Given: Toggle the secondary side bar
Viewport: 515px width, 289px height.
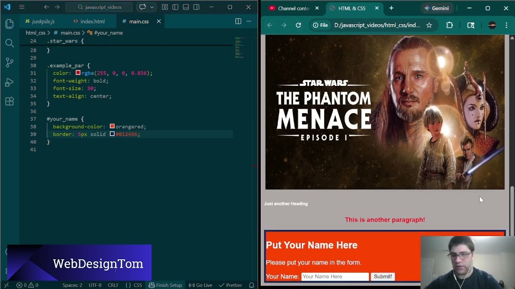Looking at the screenshot, I should (x=196, y=7).
